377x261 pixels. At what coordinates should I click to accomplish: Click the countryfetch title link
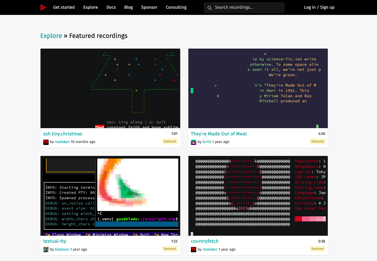(205, 241)
